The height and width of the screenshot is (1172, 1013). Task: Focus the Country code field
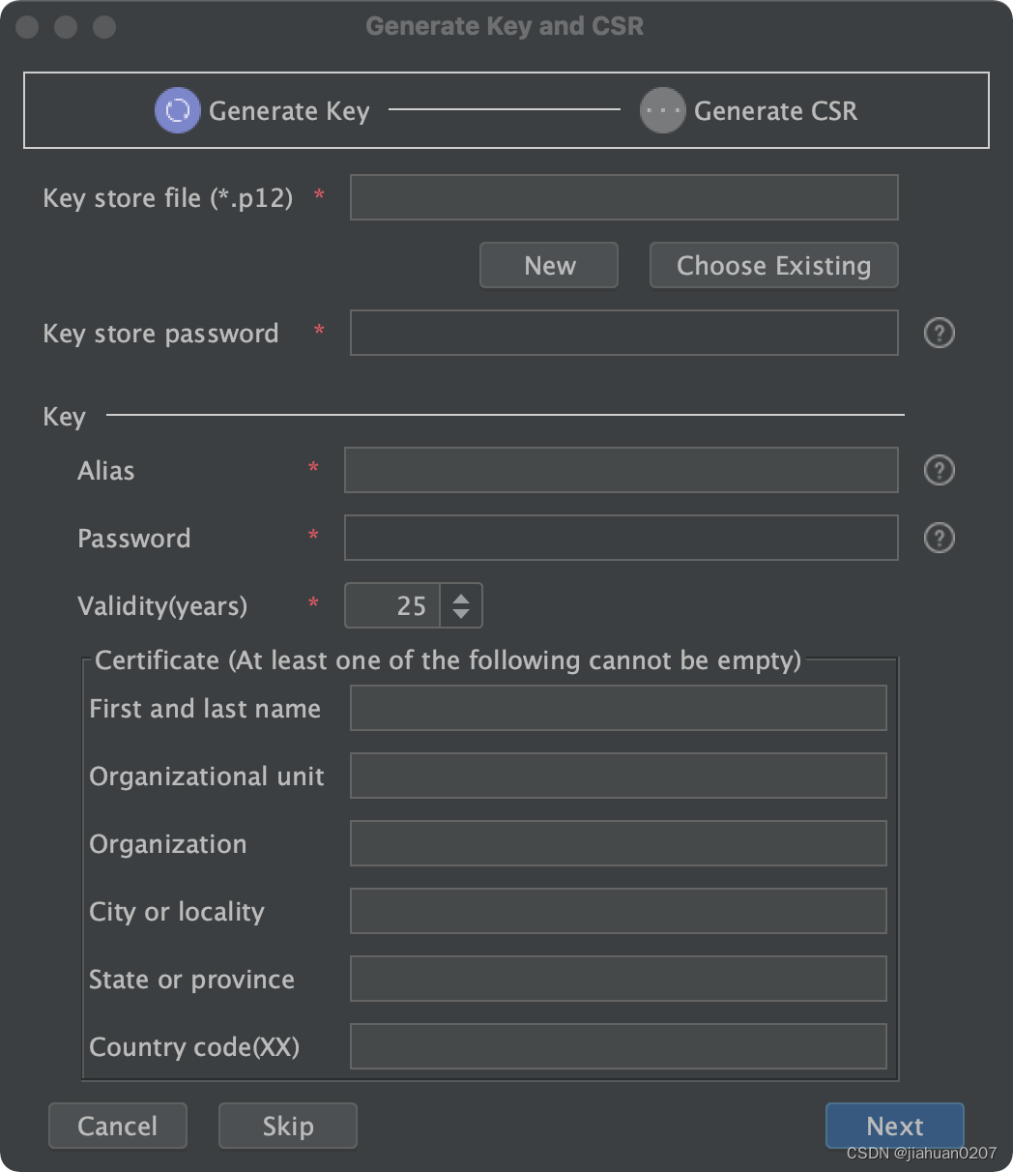tap(619, 1046)
